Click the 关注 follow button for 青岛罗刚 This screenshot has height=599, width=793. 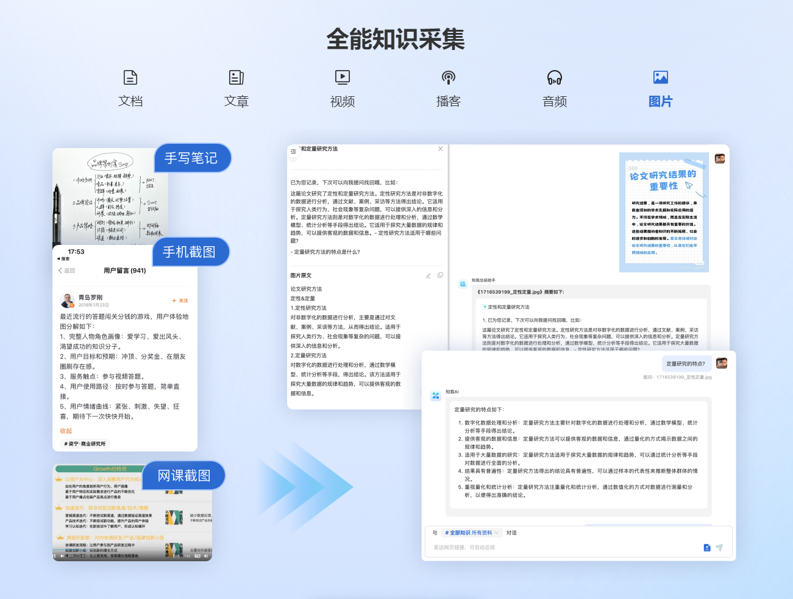pos(180,300)
